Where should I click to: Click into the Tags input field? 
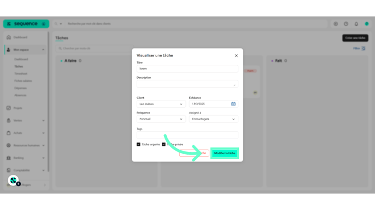(187, 135)
